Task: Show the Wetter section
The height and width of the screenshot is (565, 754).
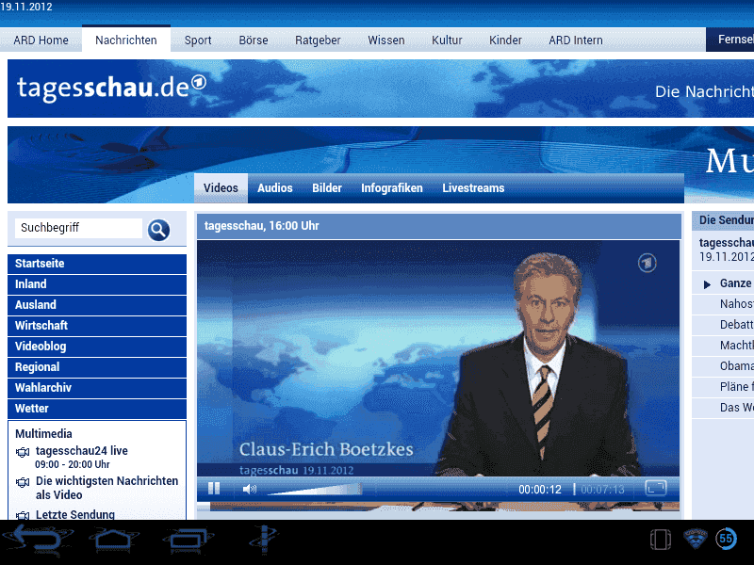Action: pyautogui.click(x=97, y=409)
